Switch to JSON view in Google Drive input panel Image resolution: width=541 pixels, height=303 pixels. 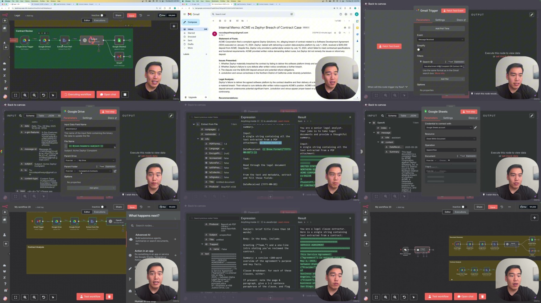click(x=51, y=116)
